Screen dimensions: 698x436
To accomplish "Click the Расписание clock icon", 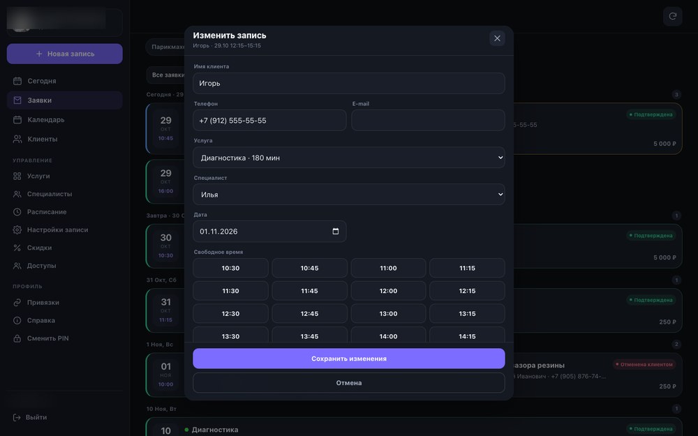I will (17, 212).
